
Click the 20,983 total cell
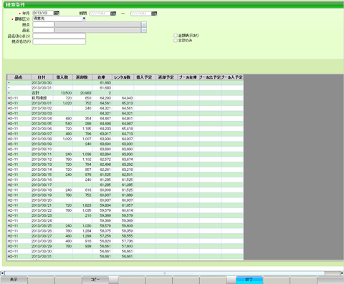pyautogui.click(x=82, y=93)
